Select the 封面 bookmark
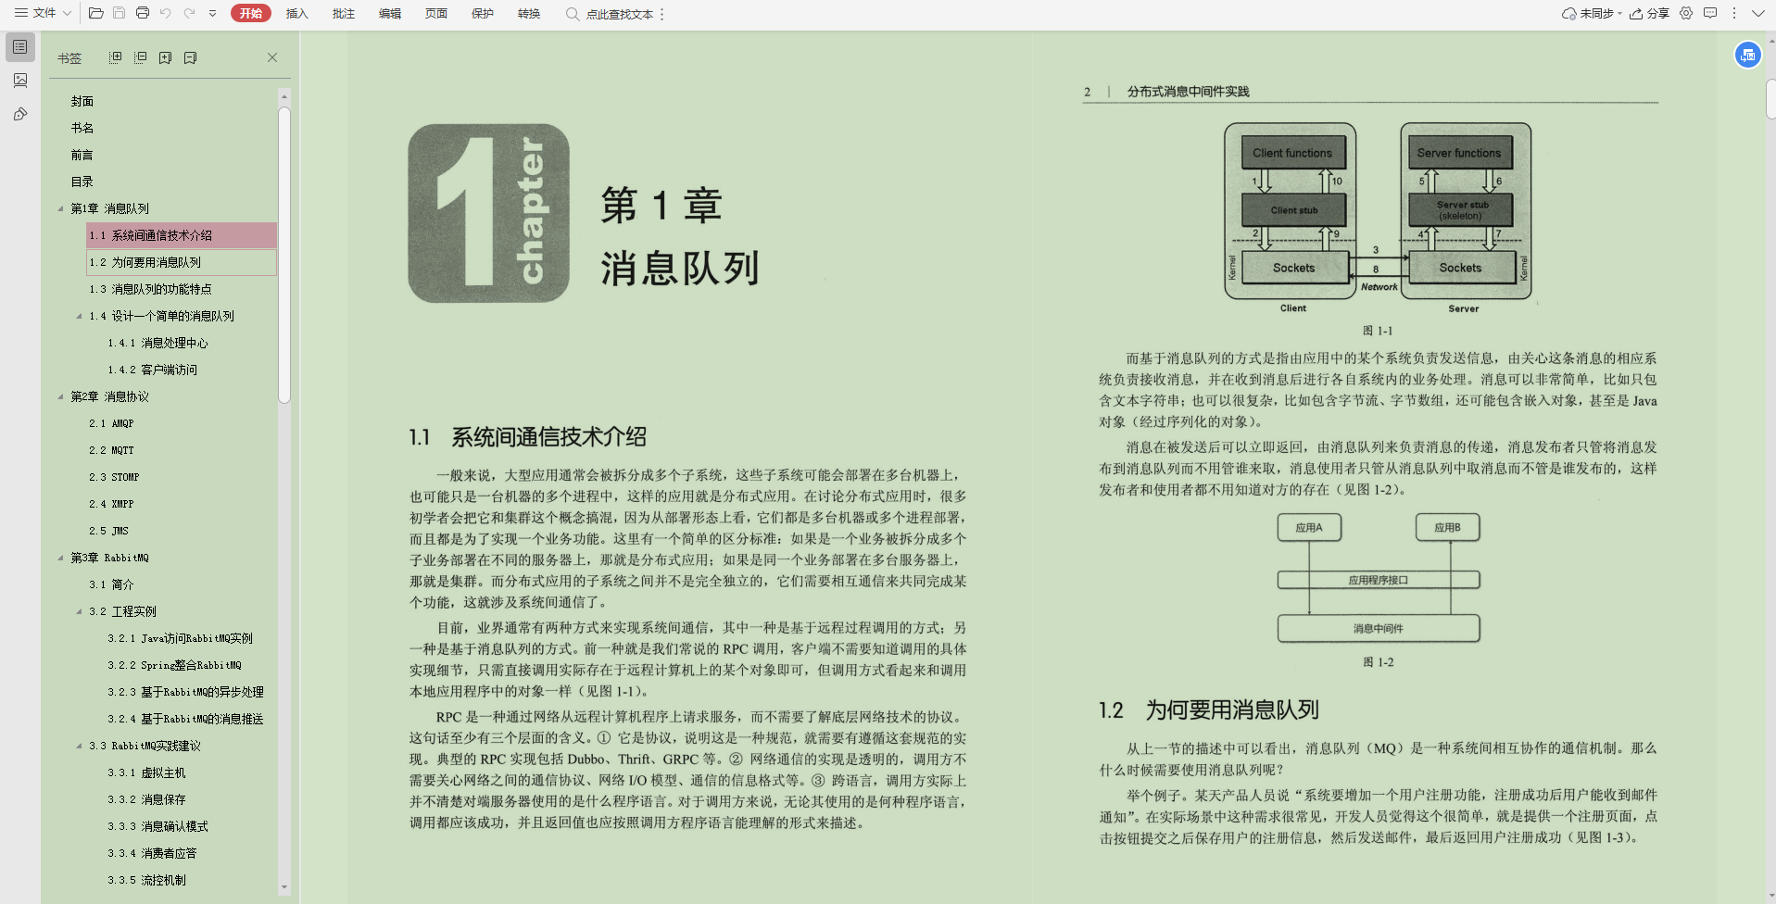Viewport: 1776px width, 904px height. [82, 101]
